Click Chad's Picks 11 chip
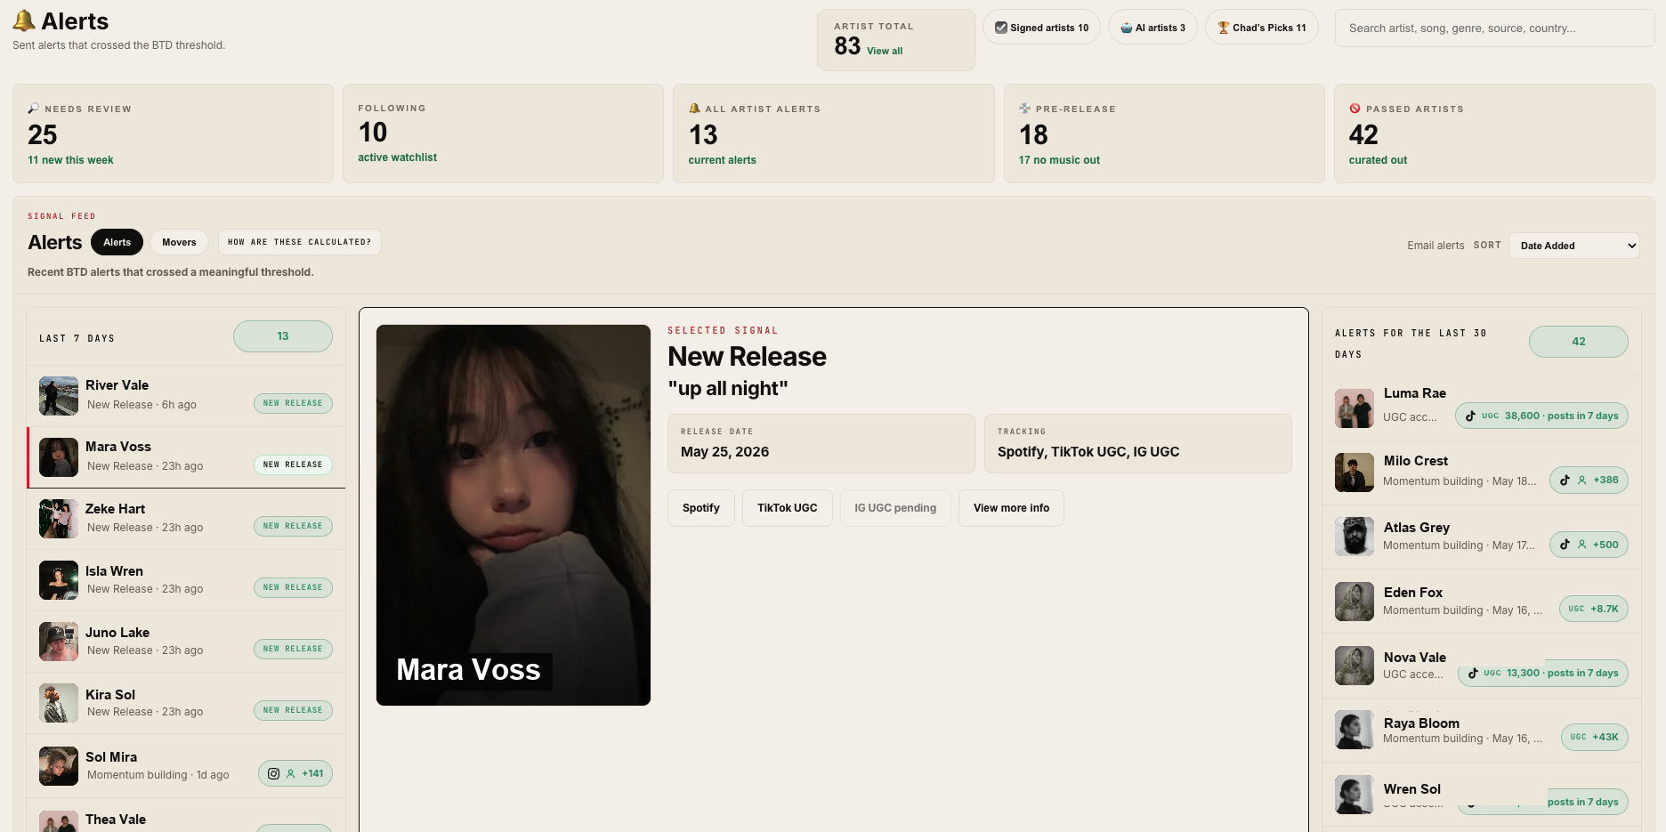1666x832 pixels. [1262, 28]
